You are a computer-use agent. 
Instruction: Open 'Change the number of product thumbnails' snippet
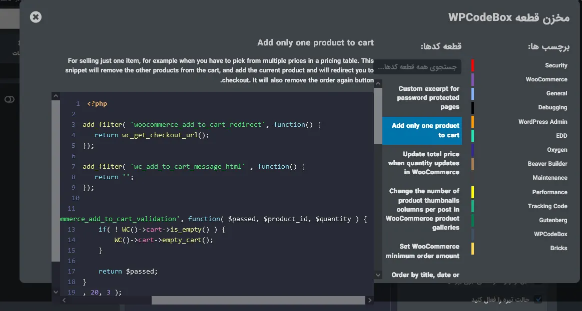click(422, 209)
